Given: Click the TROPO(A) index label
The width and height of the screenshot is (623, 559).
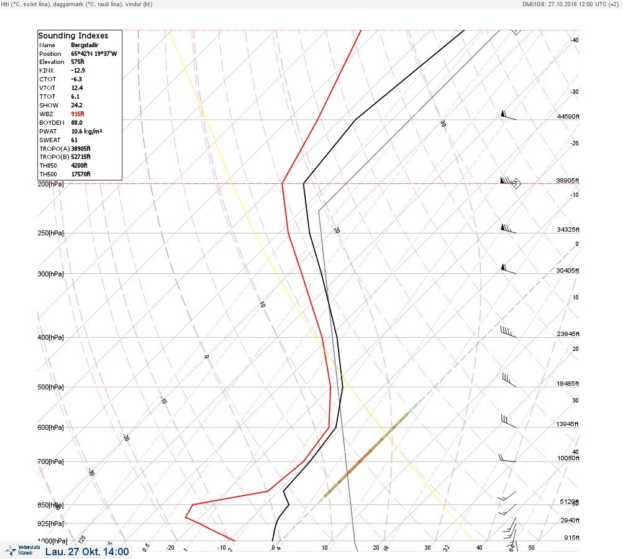Looking at the screenshot, I should (55, 148).
